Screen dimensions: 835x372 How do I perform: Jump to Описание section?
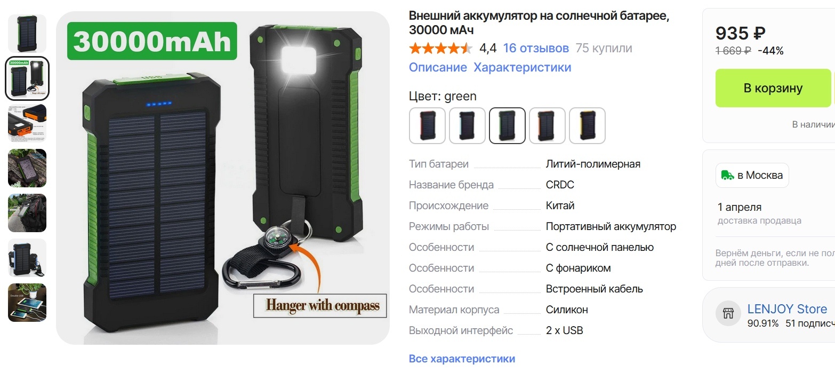tap(438, 68)
